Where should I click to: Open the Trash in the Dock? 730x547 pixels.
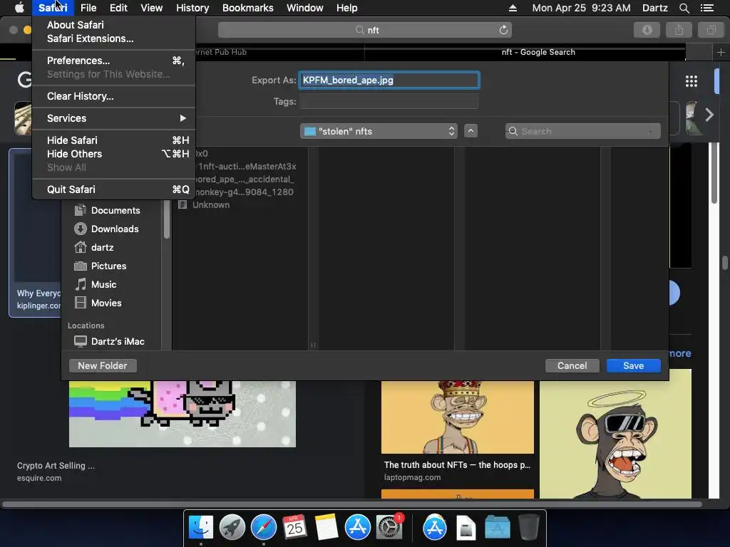(528, 527)
